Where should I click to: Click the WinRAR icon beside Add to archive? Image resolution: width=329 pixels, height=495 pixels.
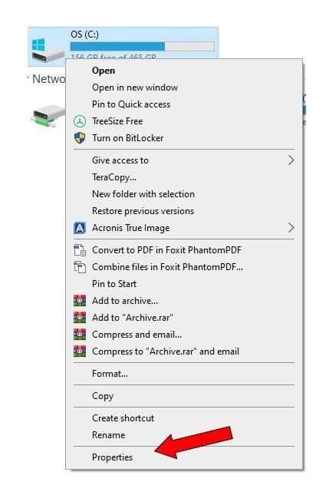coord(80,301)
